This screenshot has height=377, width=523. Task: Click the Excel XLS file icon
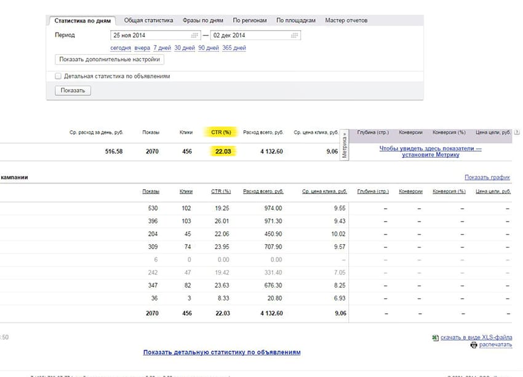435,338
